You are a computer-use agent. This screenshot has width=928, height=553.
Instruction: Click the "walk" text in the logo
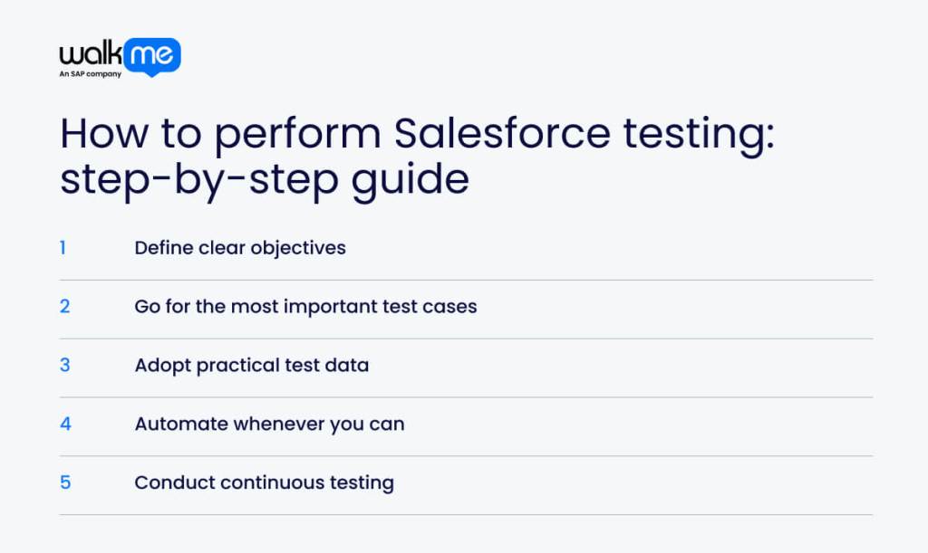92,54
